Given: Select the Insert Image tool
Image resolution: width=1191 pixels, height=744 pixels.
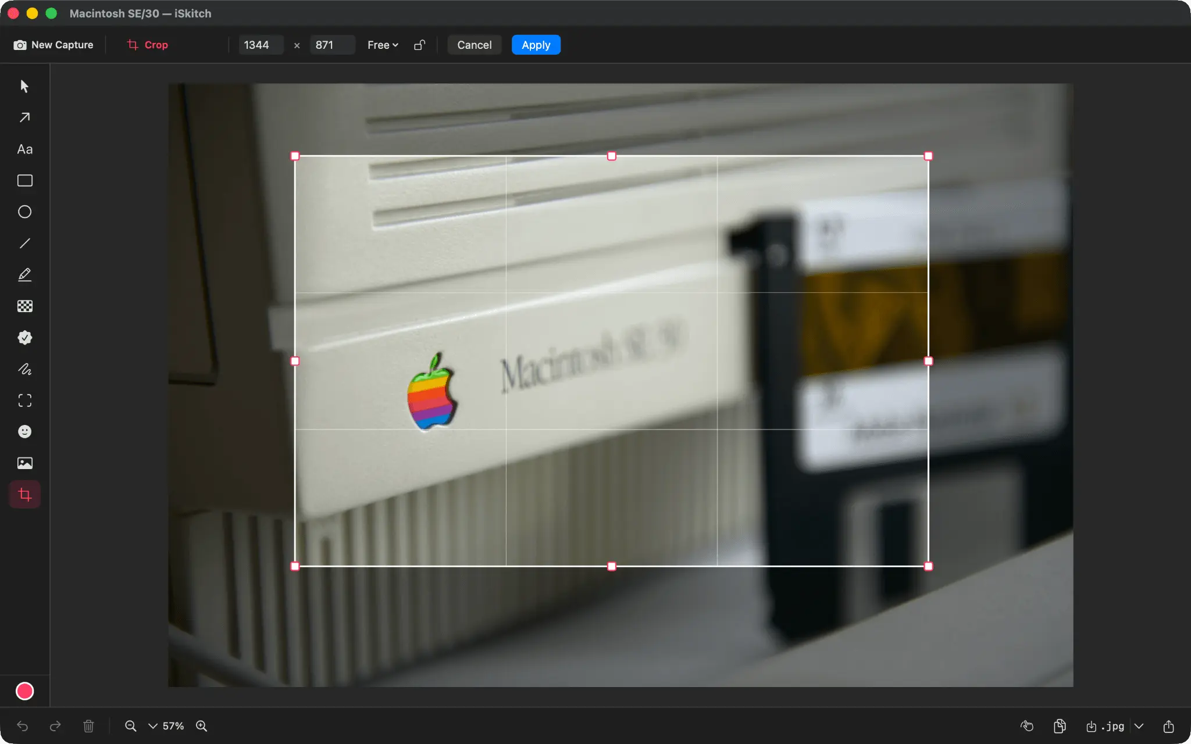Looking at the screenshot, I should (x=24, y=463).
